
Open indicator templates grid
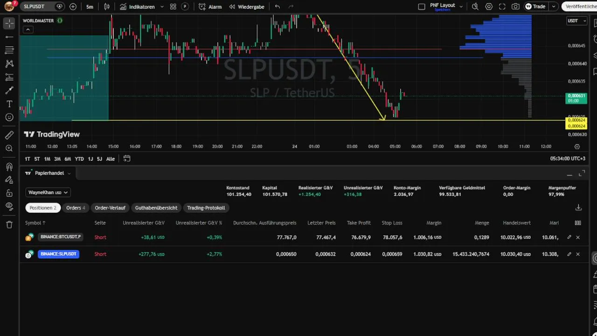pyautogui.click(x=173, y=7)
